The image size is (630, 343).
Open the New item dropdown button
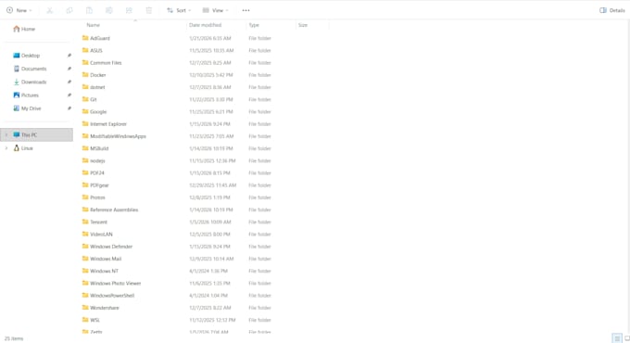point(19,10)
